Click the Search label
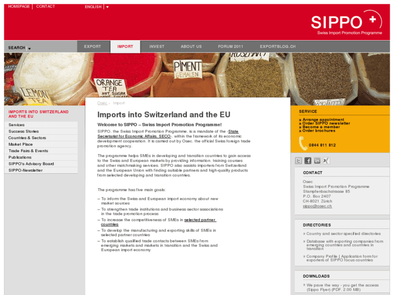 click(17, 48)
